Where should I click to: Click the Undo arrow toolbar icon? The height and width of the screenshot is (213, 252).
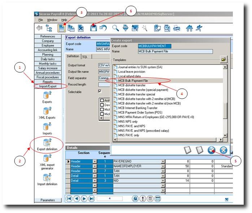click(x=103, y=28)
